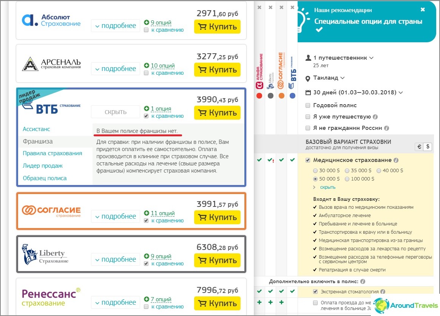The image size is (440, 316).
Task: Uncheck "к сравнению" for ВТБ
Action: point(146,116)
